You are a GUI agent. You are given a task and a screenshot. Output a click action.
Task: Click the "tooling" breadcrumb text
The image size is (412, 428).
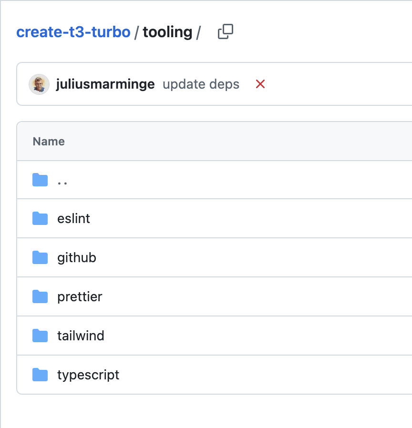168,32
